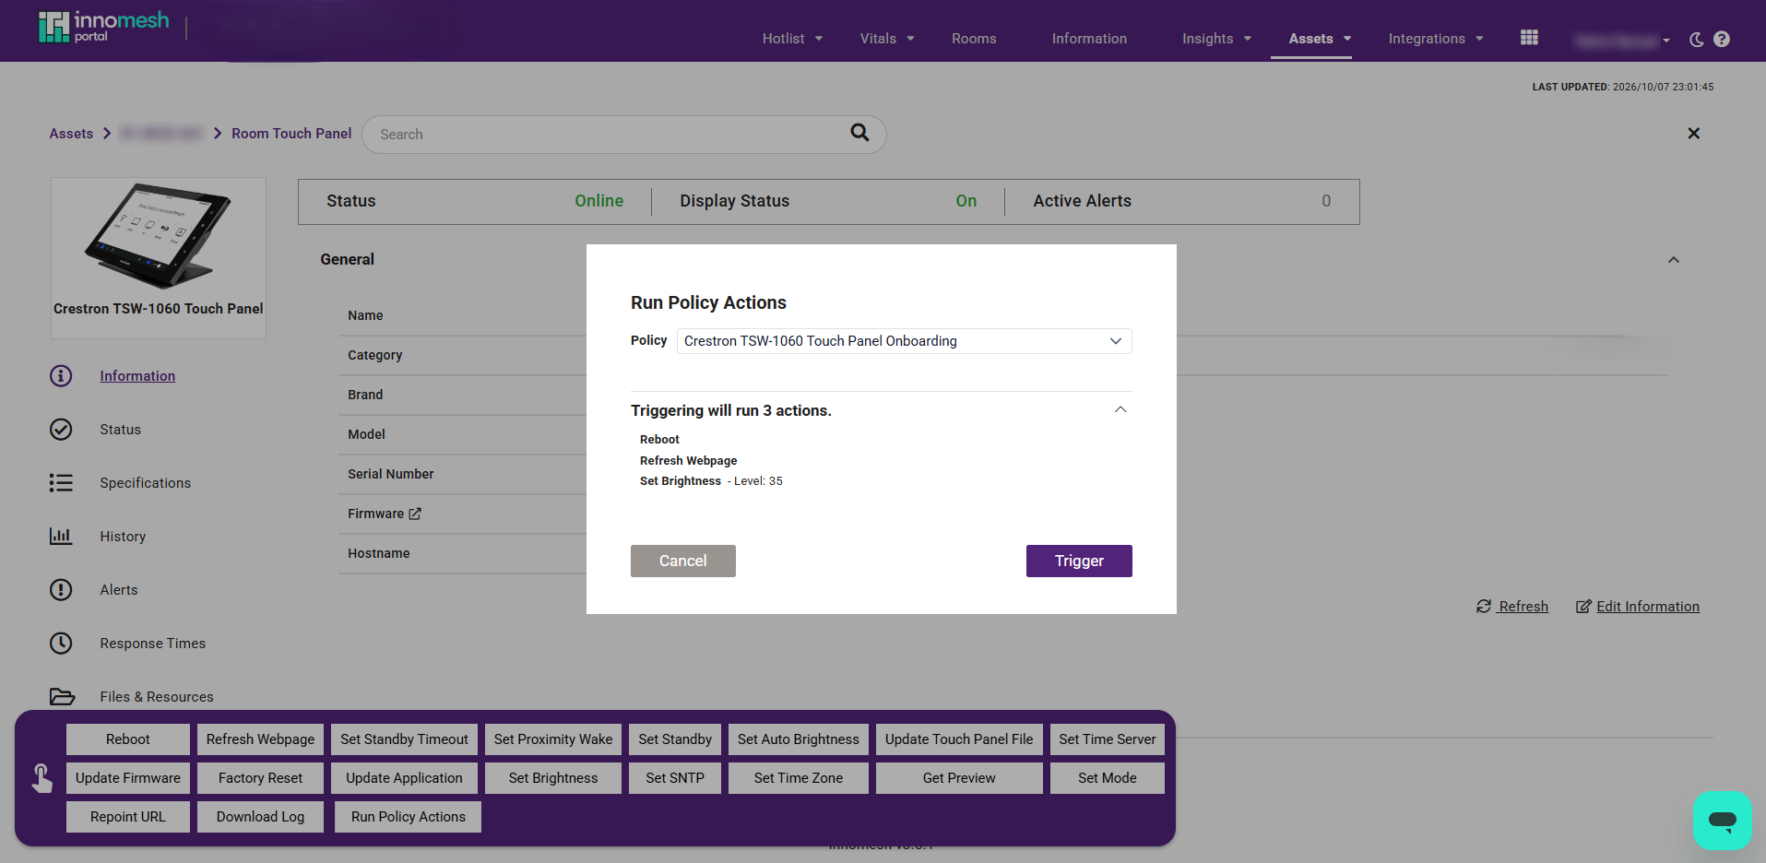The width and height of the screenshot is (1766, 863).
Task: Click the Run Policy Actions button
Action: [x=409, y=817]
